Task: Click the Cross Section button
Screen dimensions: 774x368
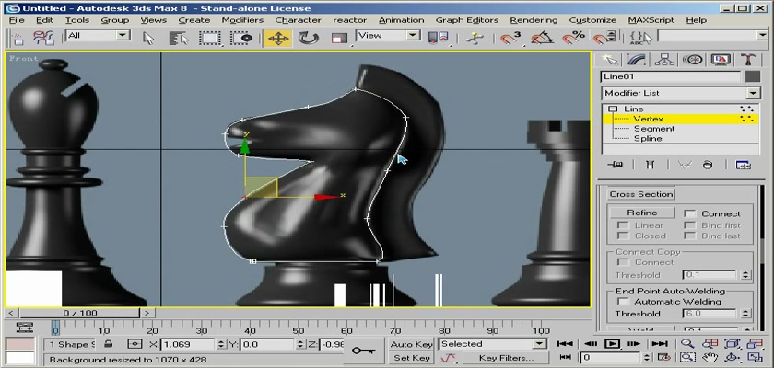Action: click(640, 194)
